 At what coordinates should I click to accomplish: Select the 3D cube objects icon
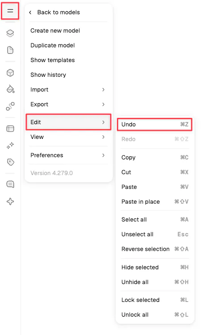click(10, 73)
